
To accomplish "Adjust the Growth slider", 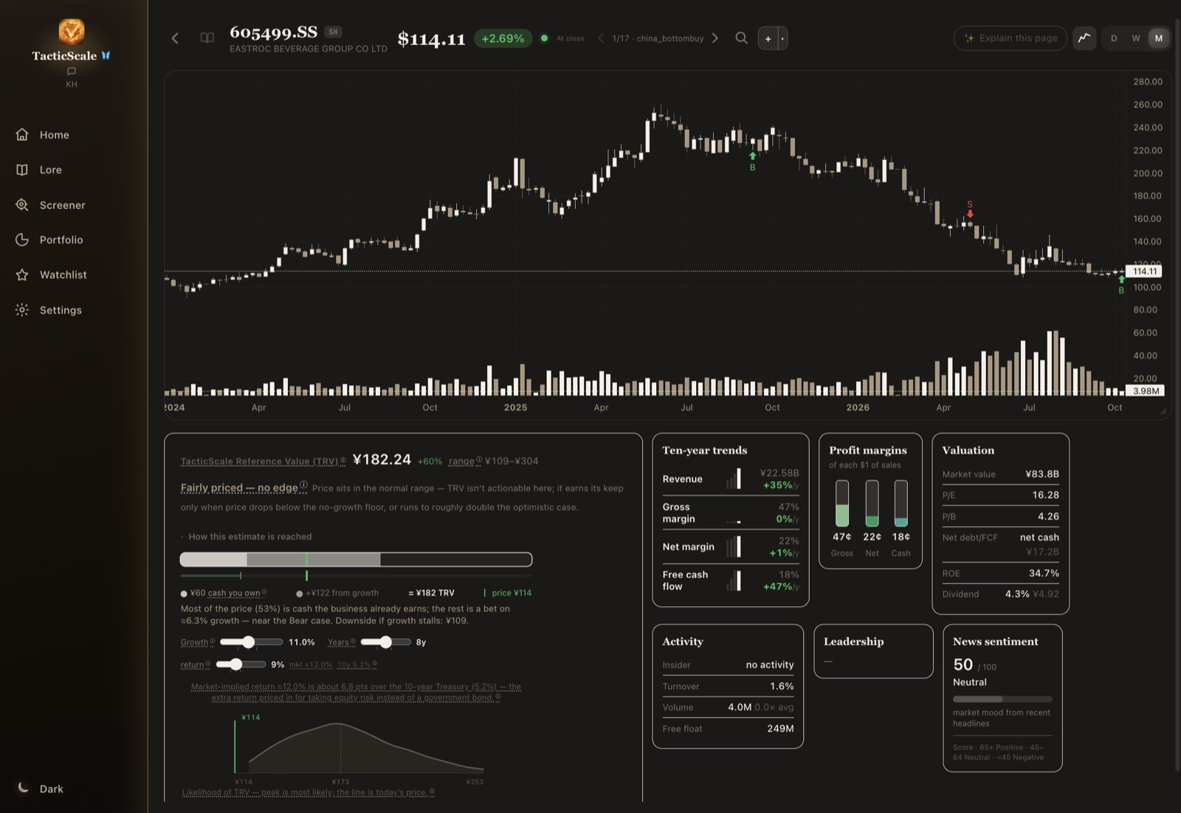I will 251,642.
